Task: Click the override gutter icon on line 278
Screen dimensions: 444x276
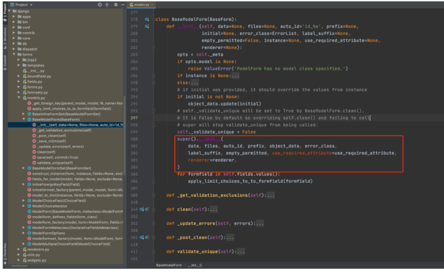Action: coord(147,19)
